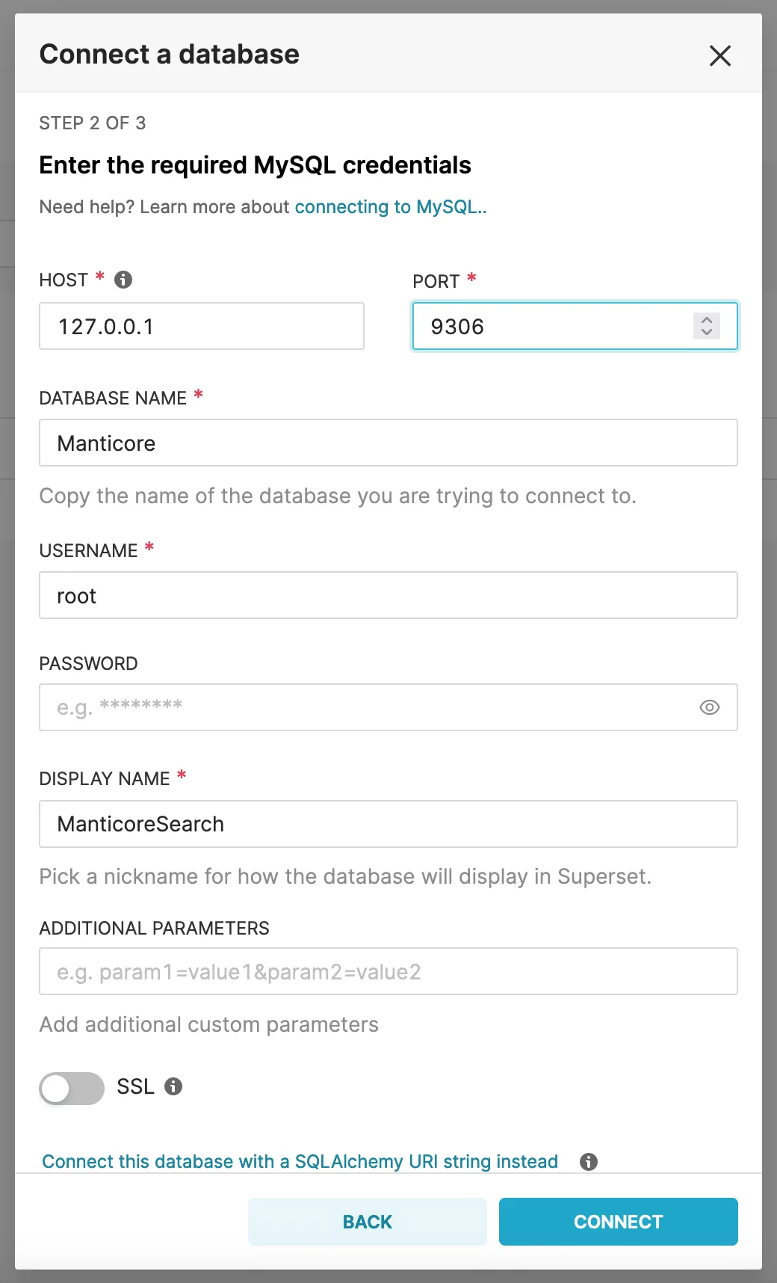Edit the DISPLAY NAME field ManticoreSearch

[x=388, y=824]
